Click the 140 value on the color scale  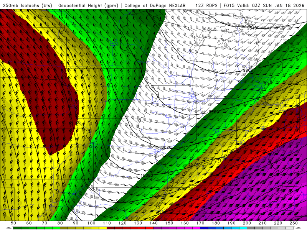[x=154, y=223]
